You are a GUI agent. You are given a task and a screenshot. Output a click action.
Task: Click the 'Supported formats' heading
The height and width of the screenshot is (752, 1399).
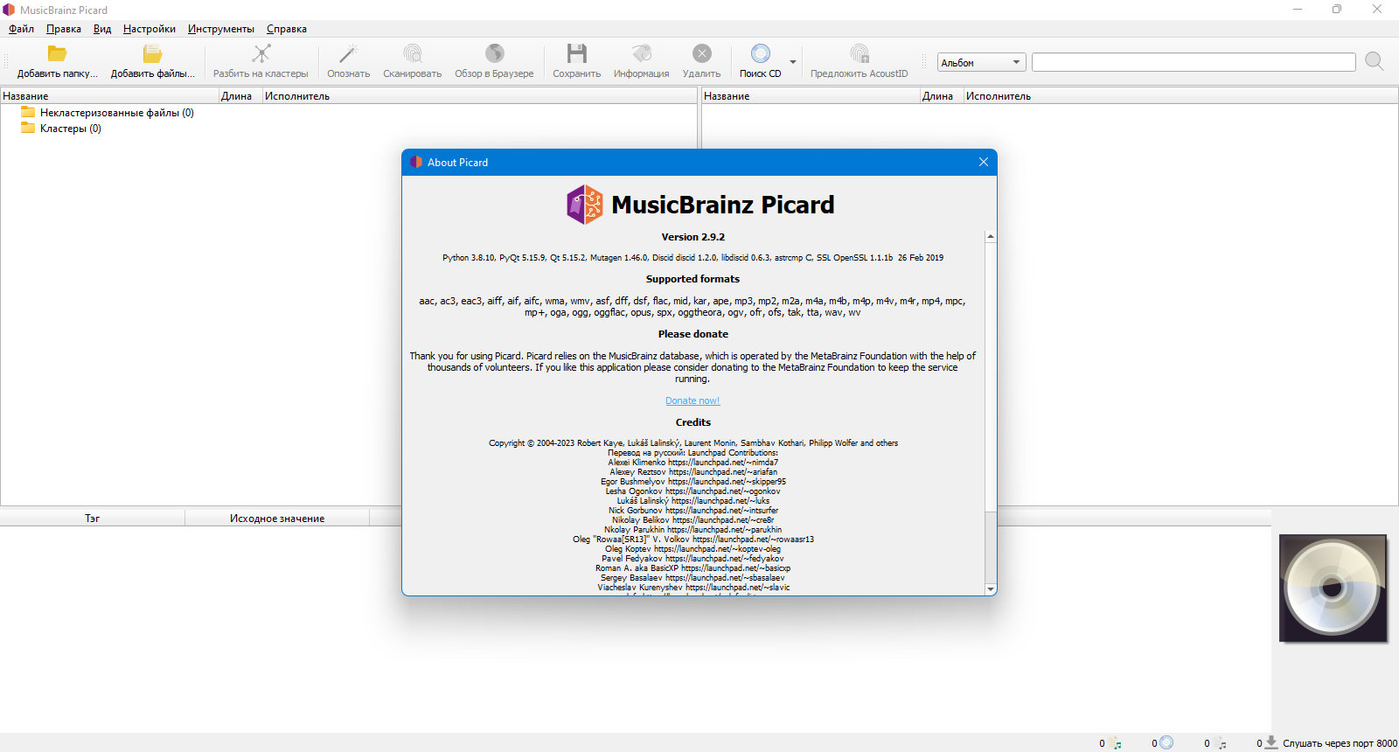[x=693, y=279]
